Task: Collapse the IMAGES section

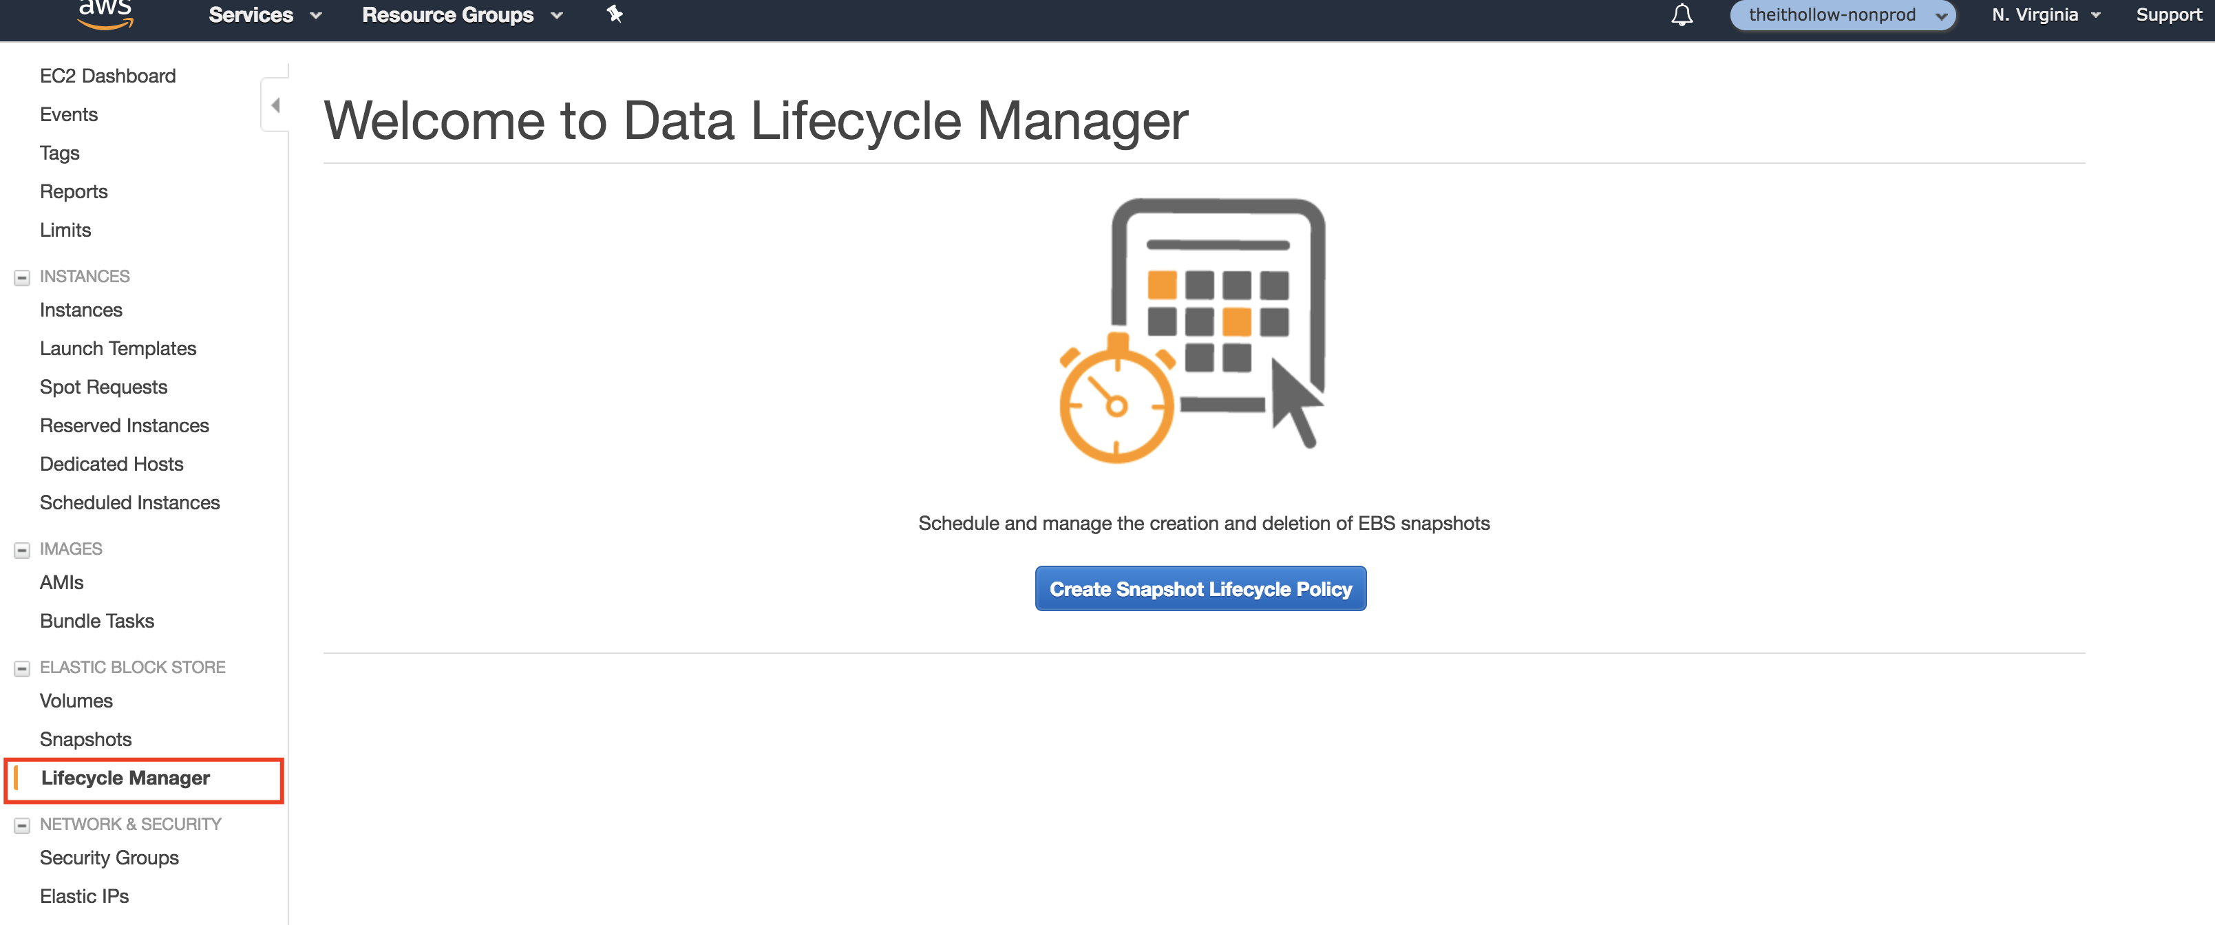Action: pyautogui.click(x=22, y=549)
